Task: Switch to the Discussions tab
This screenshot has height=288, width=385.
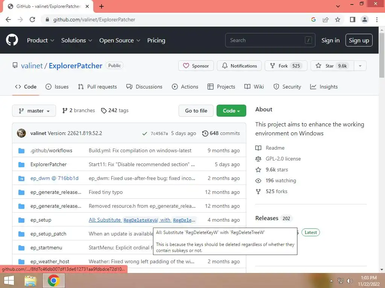Action: pyautogui.click(x=144, y=87)
